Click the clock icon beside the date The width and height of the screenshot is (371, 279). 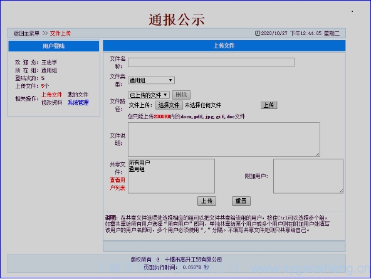click(257, 33)
